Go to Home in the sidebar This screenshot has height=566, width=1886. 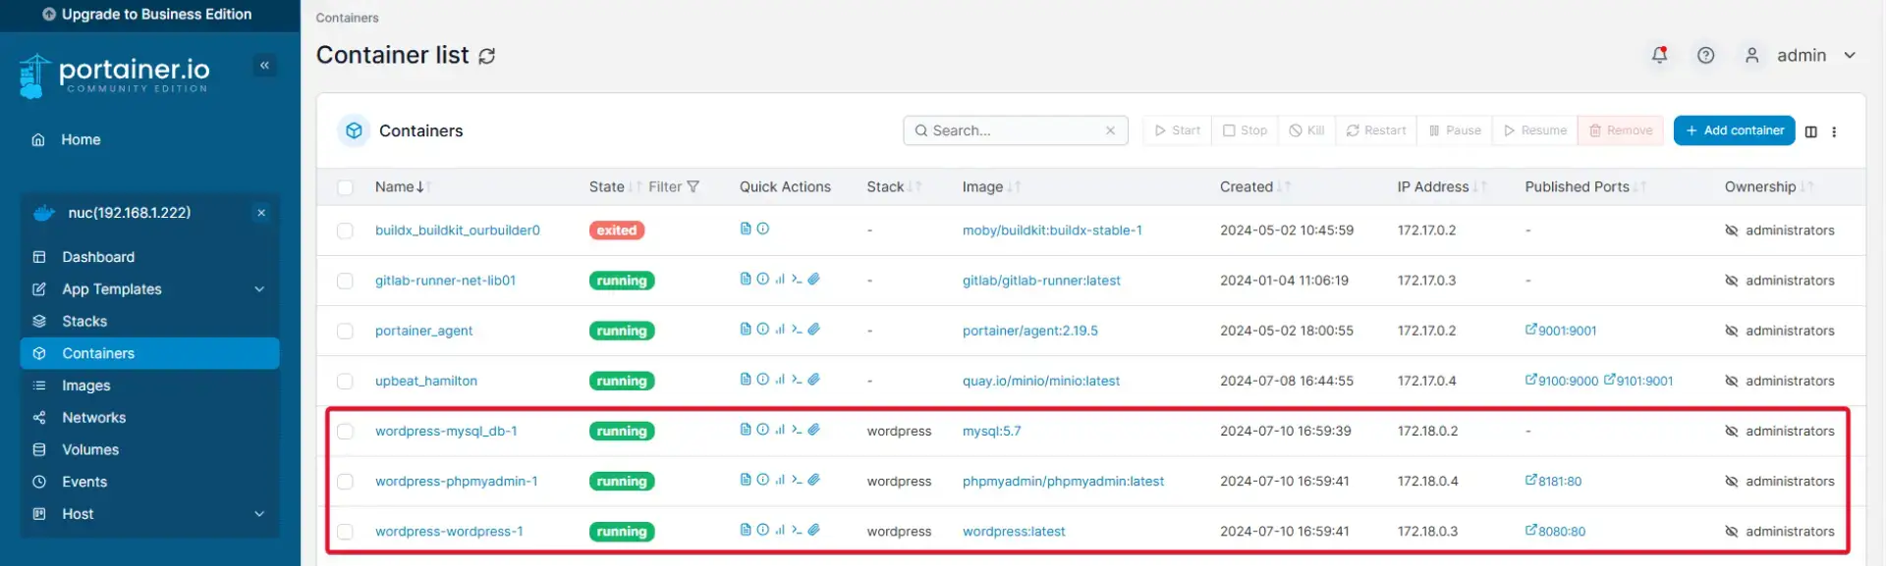[81, 140]
